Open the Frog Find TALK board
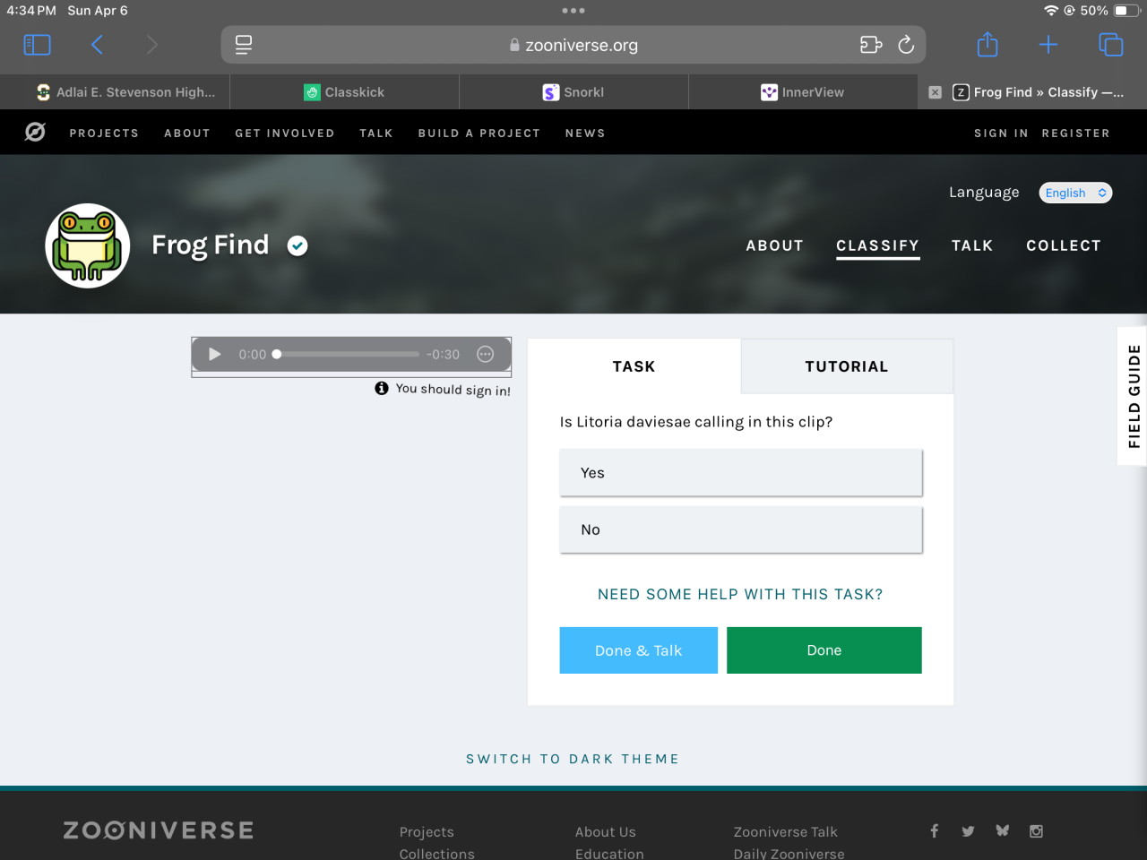Viewport: 1147px width, 860px height. click(972, 245)
